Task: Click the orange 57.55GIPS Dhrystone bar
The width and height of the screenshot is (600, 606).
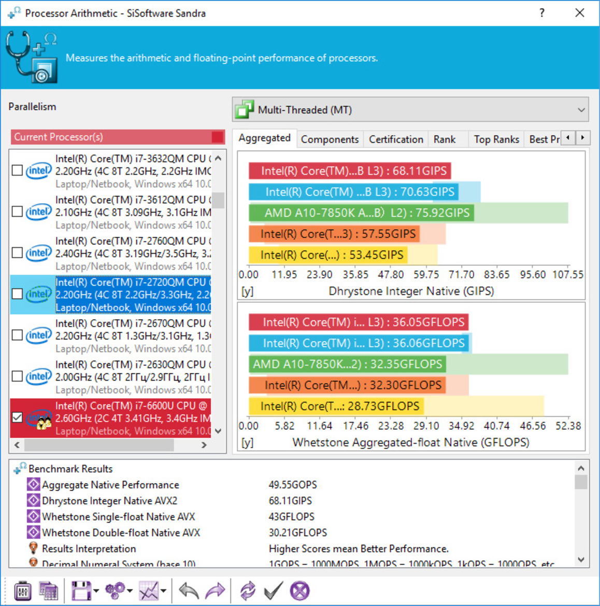Action: [334, 234]
